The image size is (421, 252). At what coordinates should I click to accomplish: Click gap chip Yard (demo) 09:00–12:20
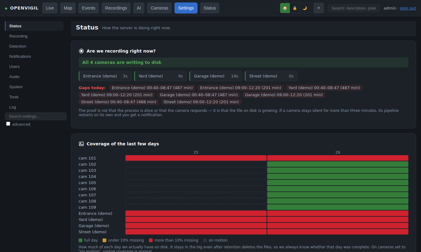[x=117, y=95]
